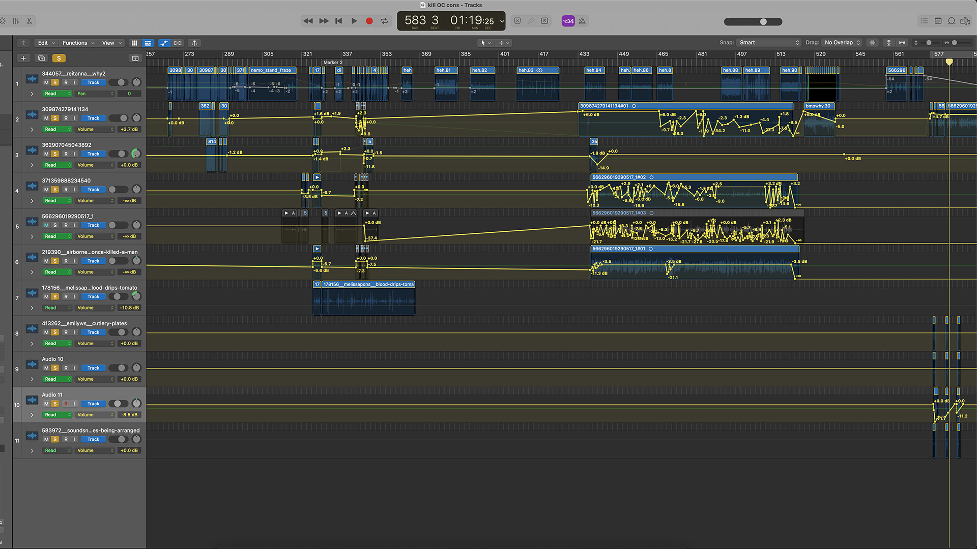The width and height of the screenshot is (977, 549).
Task: Open the Snap mode dropdown
Action: pyautogui.click(x=768, y=43)
